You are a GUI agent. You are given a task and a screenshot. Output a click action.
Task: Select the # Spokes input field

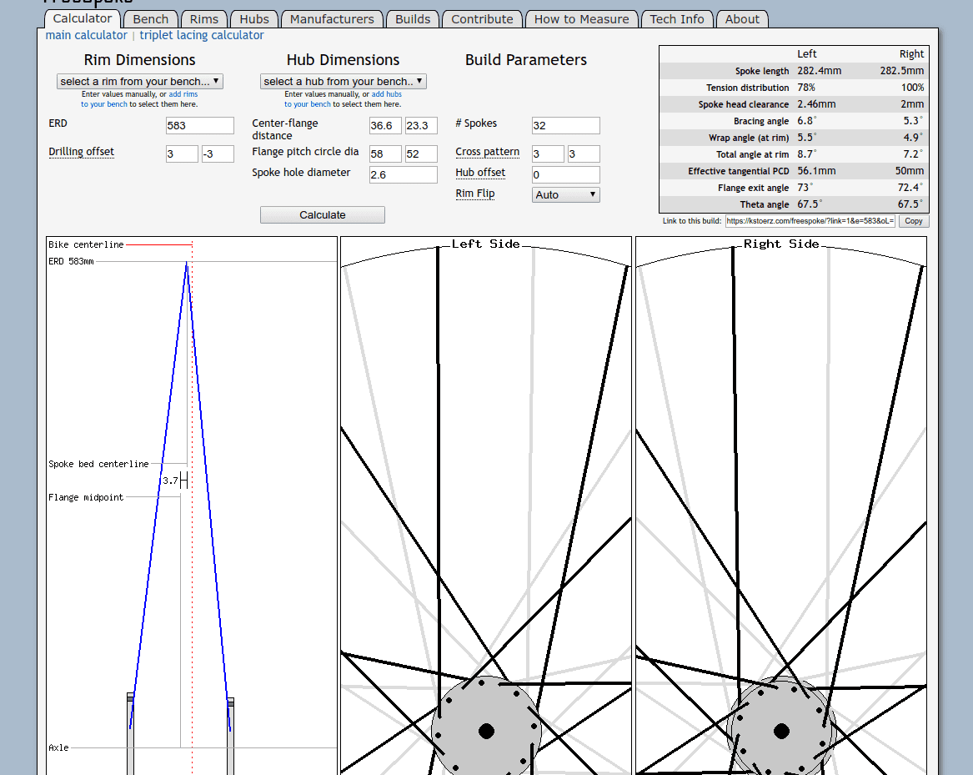pos(565,126)
